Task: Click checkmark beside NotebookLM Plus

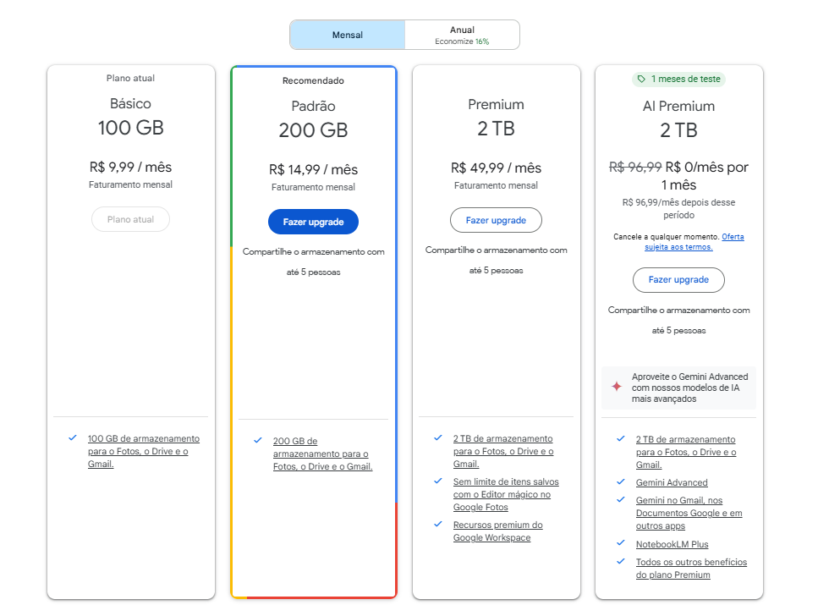Action: [621, 543]
